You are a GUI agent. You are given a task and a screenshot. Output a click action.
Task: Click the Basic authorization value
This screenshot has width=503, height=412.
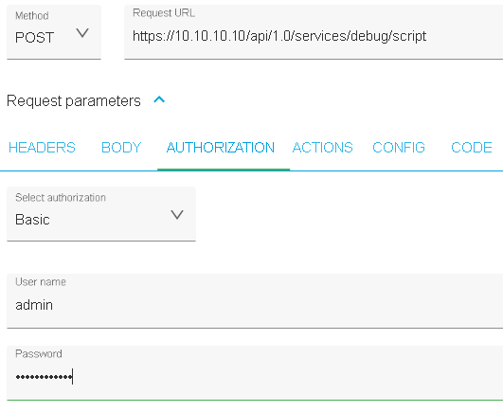[x=32, y=220]
